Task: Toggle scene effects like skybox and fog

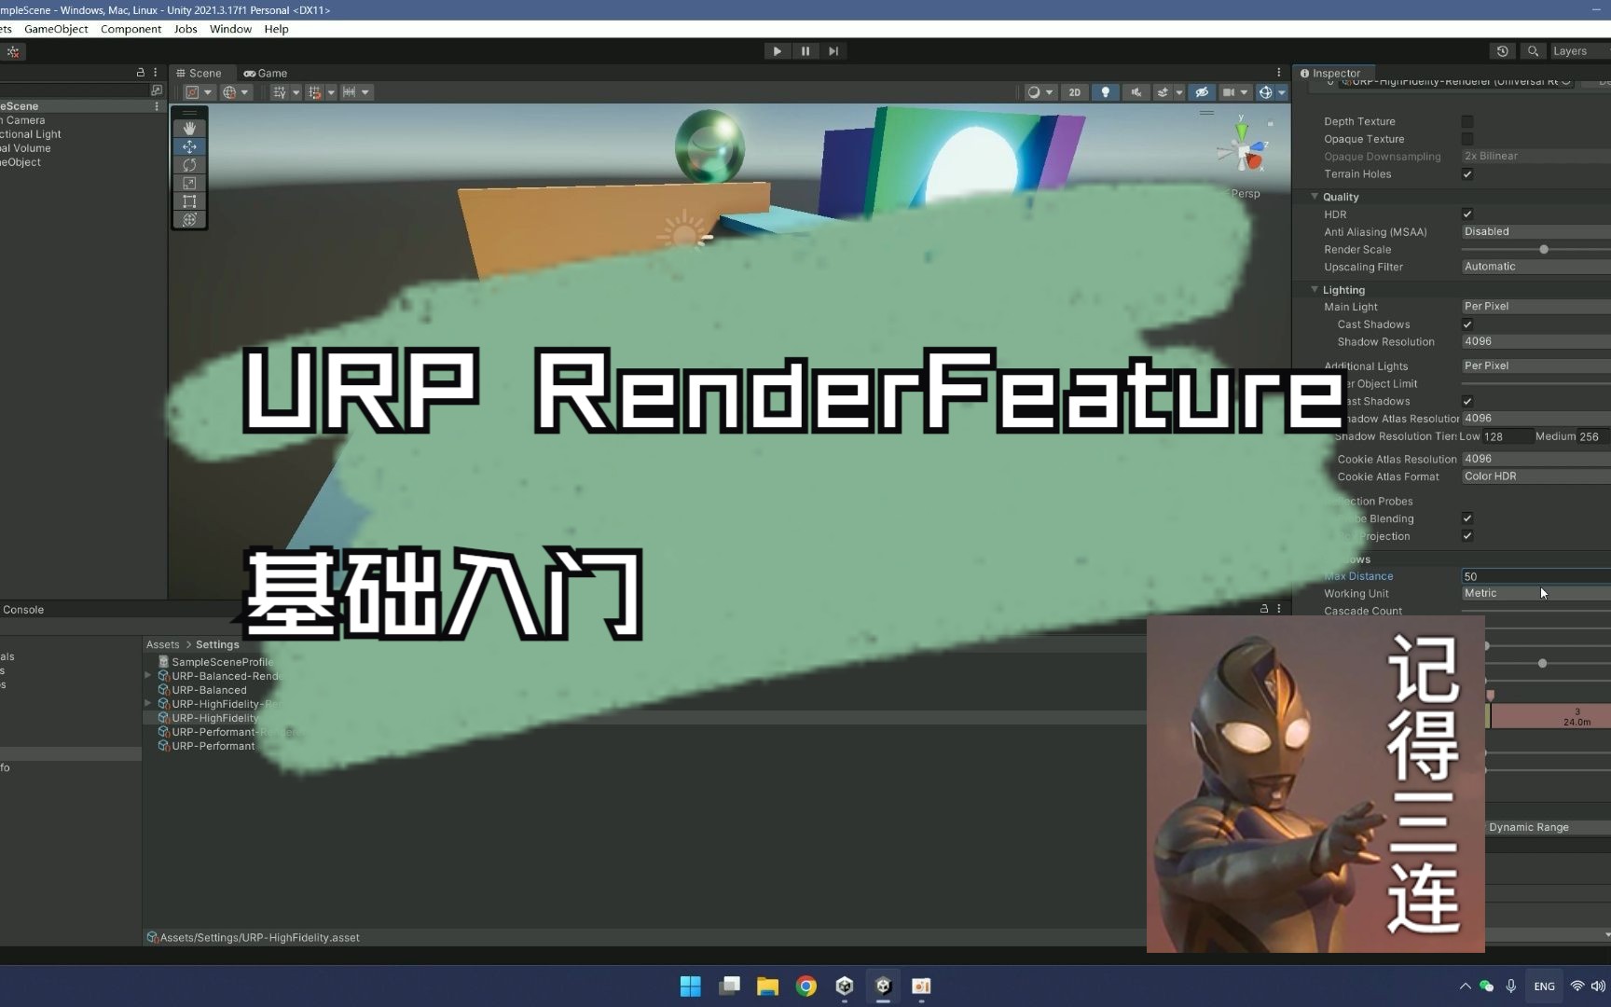Action: [x=1163, y=92]
